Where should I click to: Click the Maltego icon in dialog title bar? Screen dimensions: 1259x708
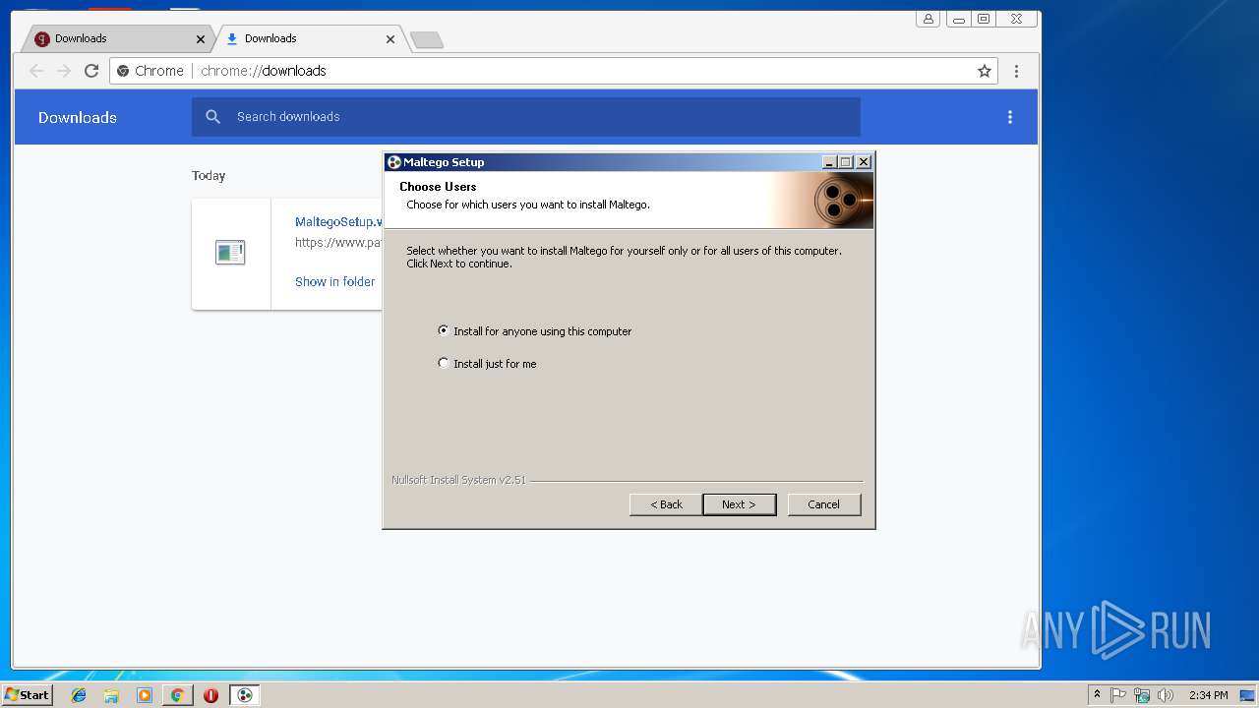(x=393, y=162)
